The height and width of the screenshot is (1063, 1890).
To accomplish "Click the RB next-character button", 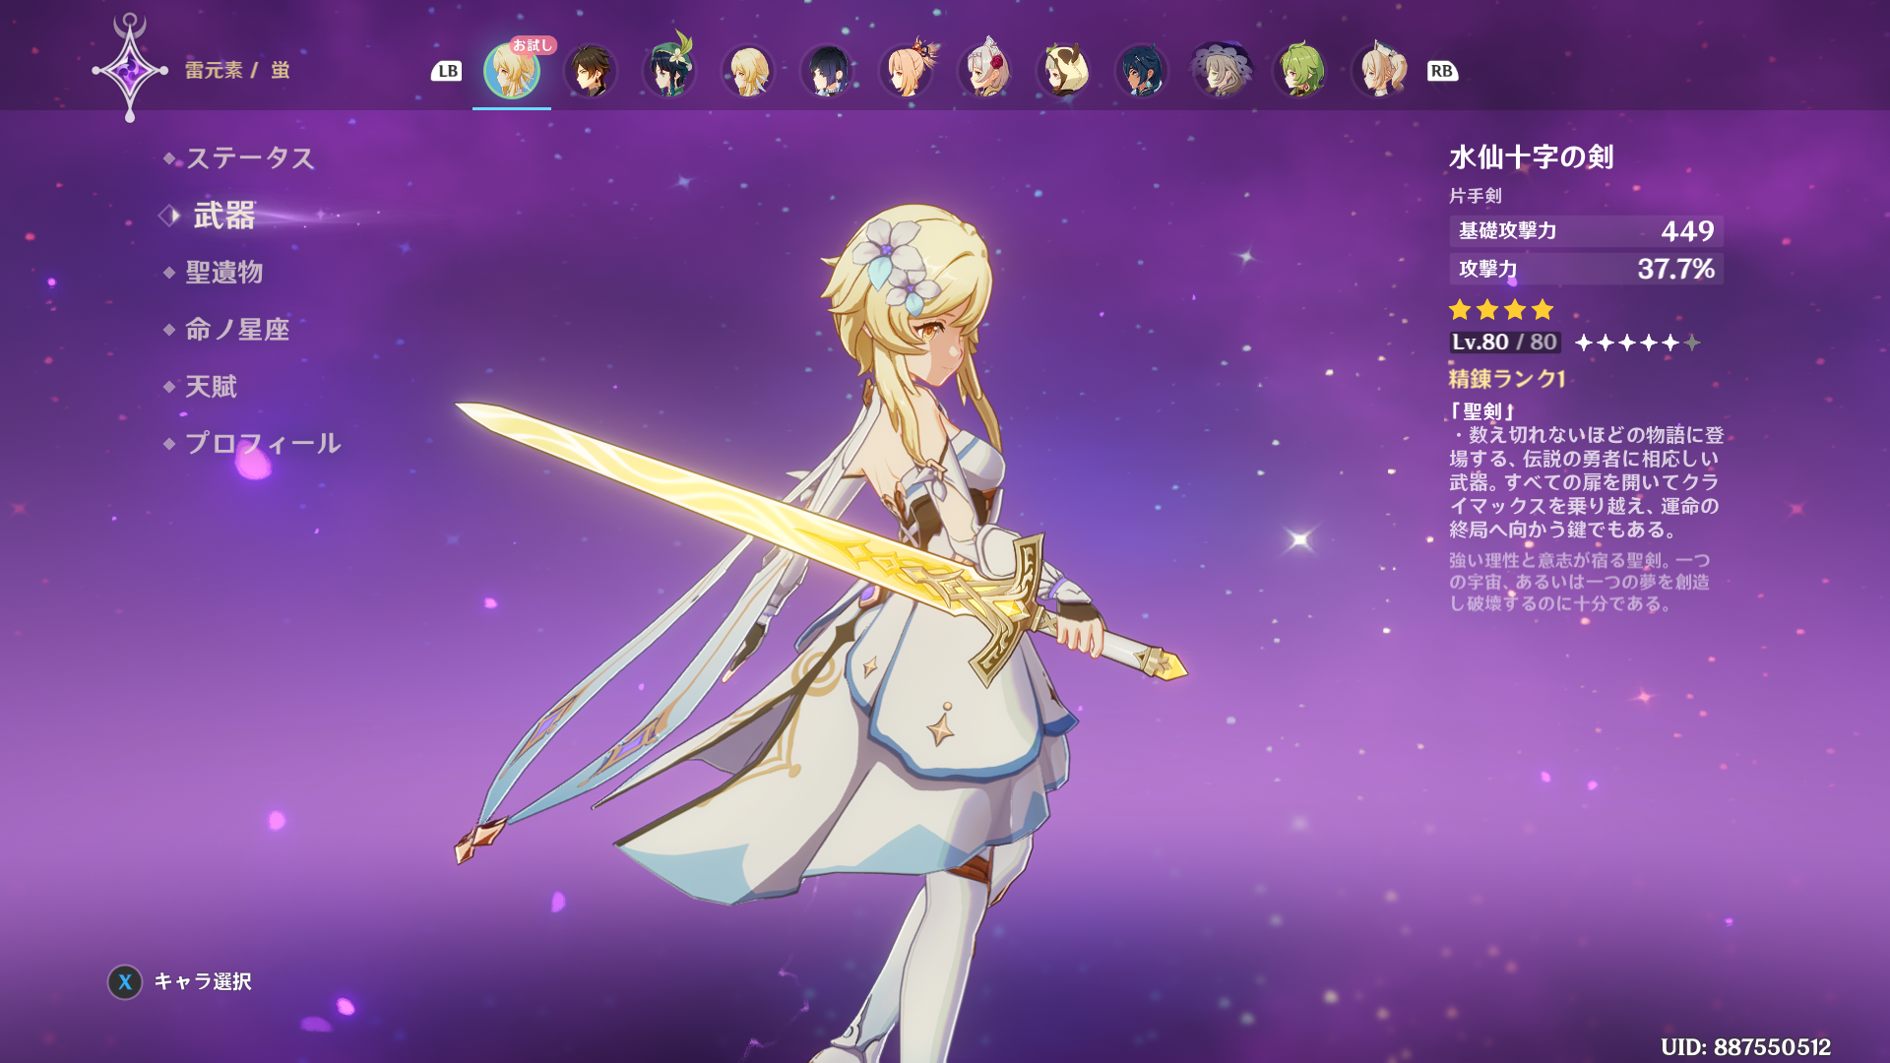I will point(1442,71).
